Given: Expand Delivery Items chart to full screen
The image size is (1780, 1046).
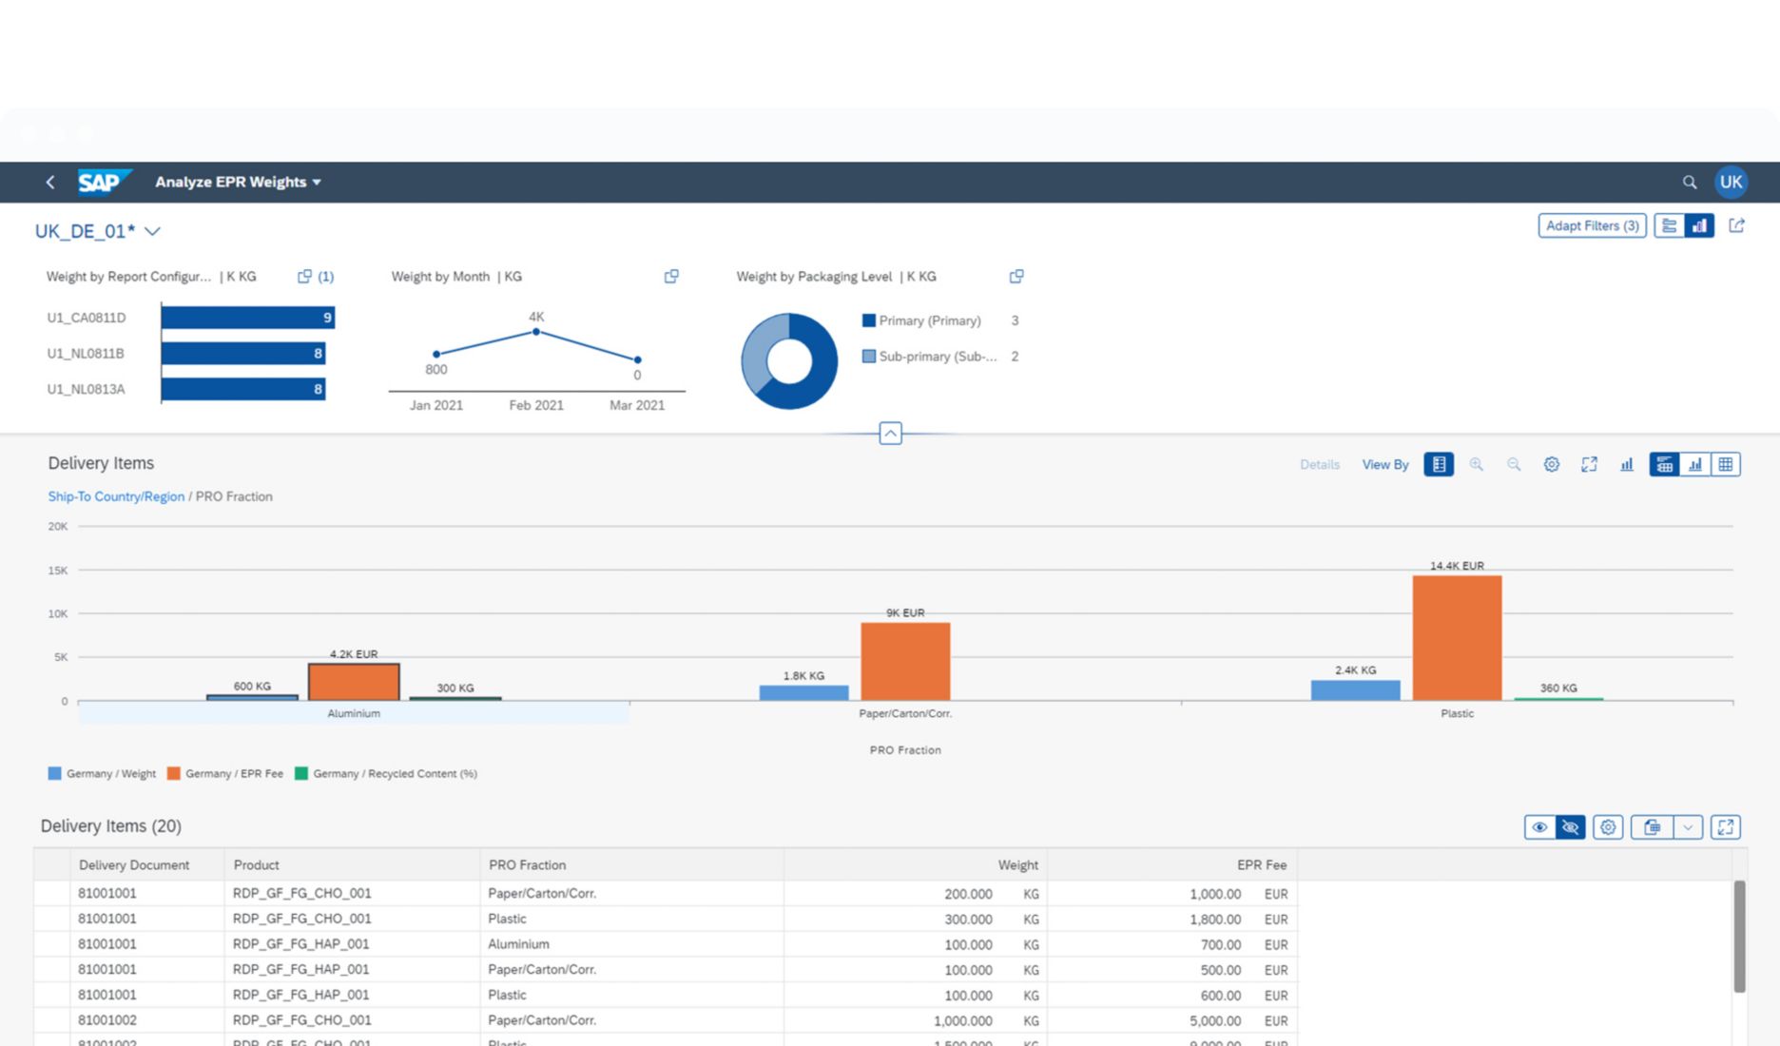Looking at the screenshot, I should [x=1589, y=464].
